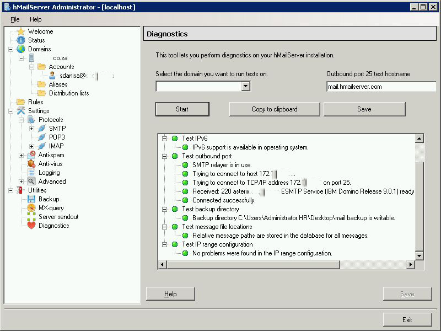Copy diagnostics results to clipboard
The width and height of the screenshot is (441, 331).
click(x=274, y=109)
